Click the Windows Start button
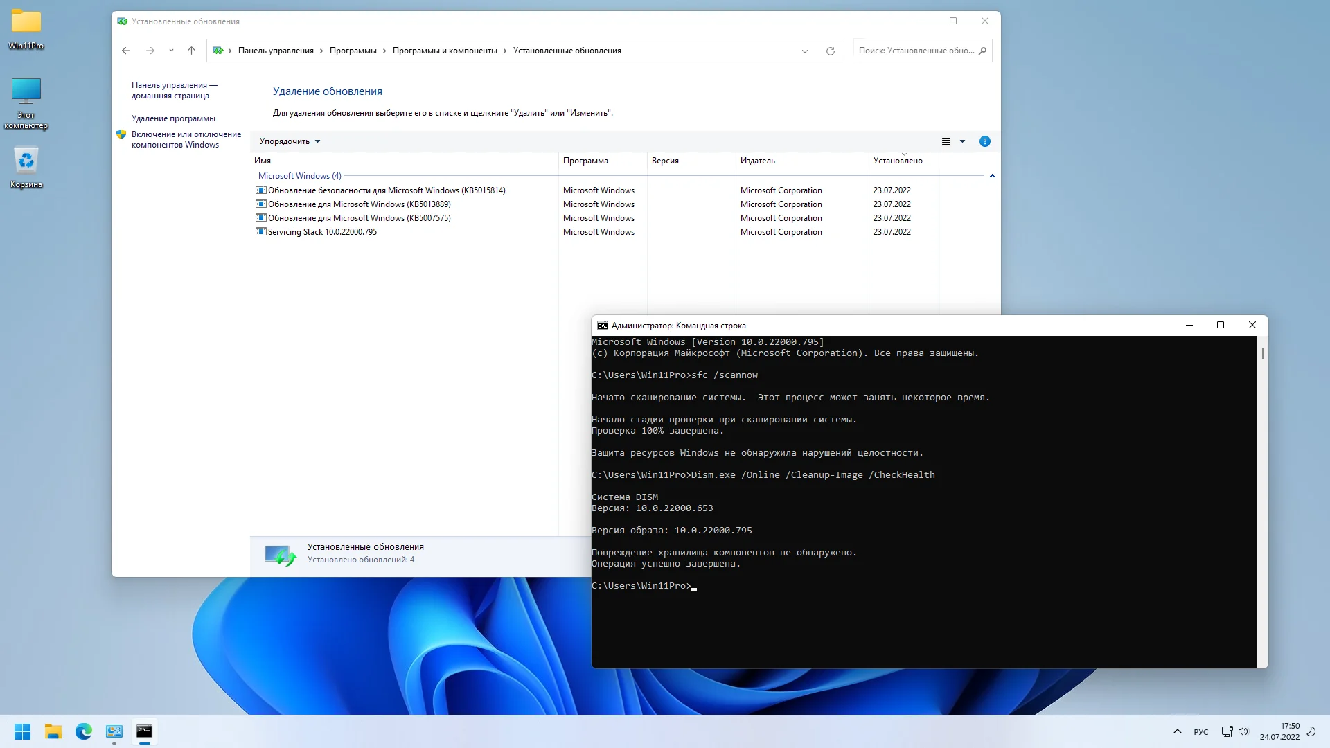The height and width of the screenshot is (748, 1330). [22, 731]
